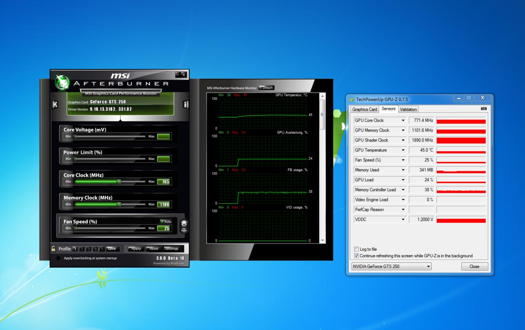Open the Validation tab in GPU-Z
The width and height of the screenshot is (525, 330).
(x=408, y=109)
